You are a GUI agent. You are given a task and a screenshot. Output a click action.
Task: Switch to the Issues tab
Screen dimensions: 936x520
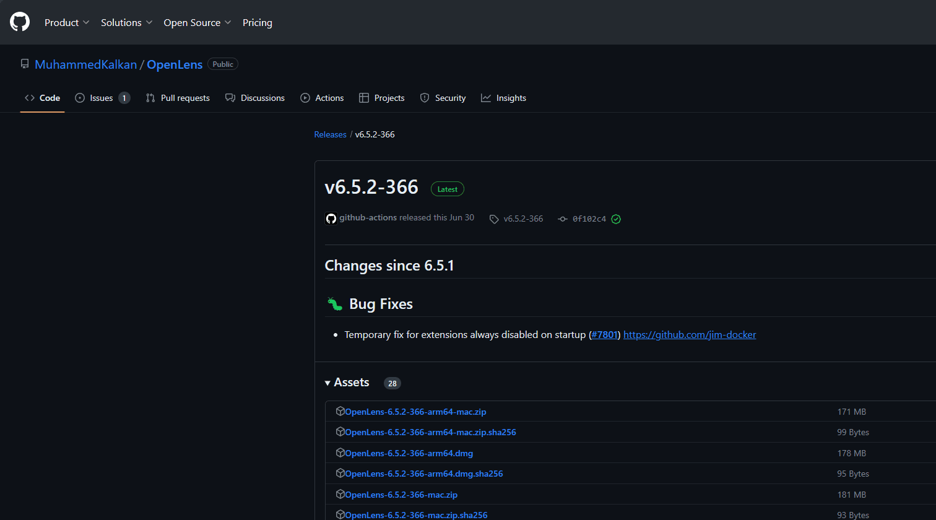102,98
